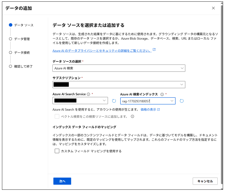225x192 pixels.
Task: Expand the サブスクリプション dropdown
Action: (119, 84)
